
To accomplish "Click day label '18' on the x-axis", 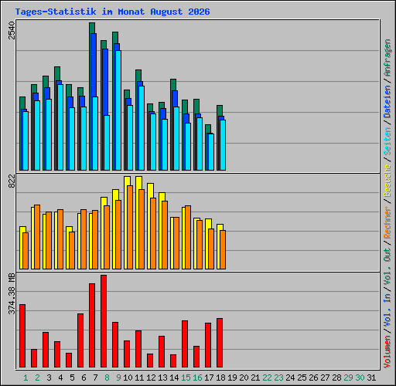I will (x=220, y=378).
